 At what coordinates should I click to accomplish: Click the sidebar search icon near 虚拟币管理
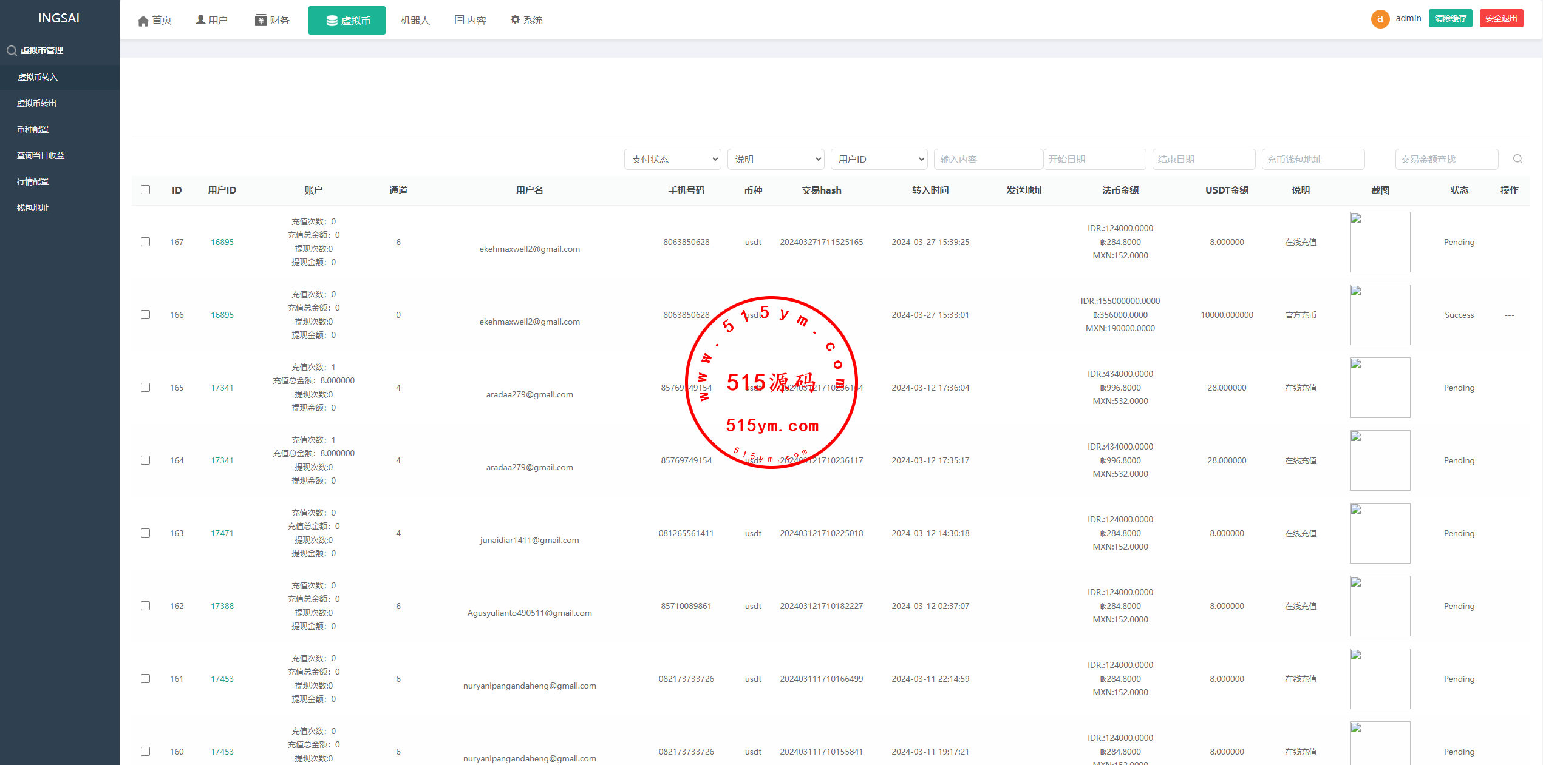click(x=12, y=50)
